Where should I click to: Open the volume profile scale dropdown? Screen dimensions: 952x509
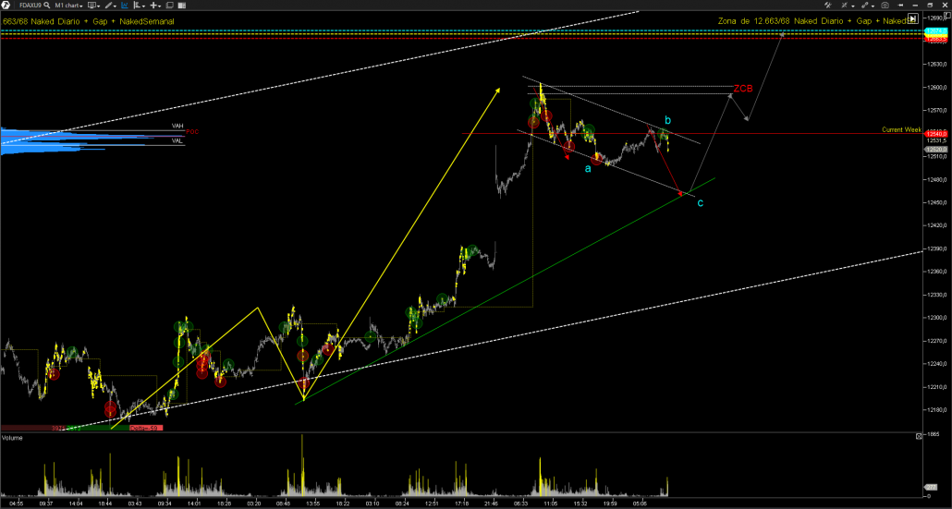pos(139,5)
